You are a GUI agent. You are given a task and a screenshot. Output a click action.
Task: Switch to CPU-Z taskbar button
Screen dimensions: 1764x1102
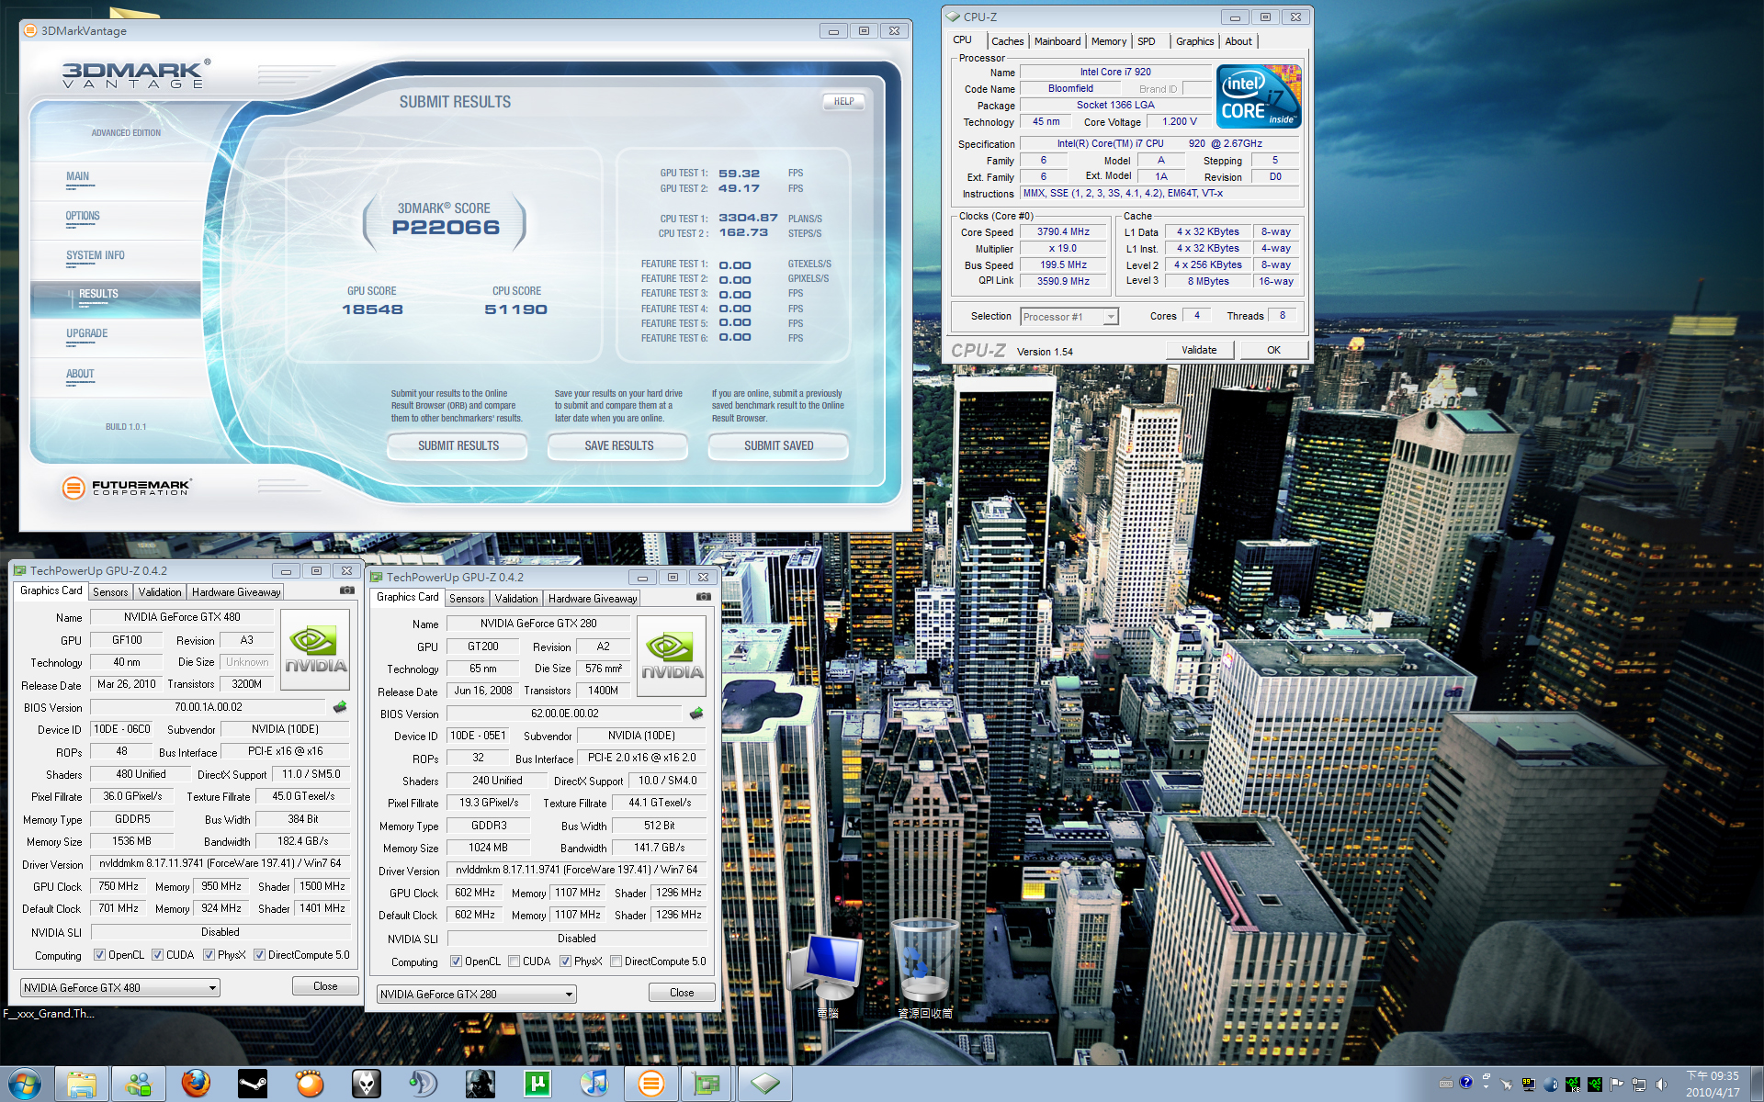pos(764,1085)
